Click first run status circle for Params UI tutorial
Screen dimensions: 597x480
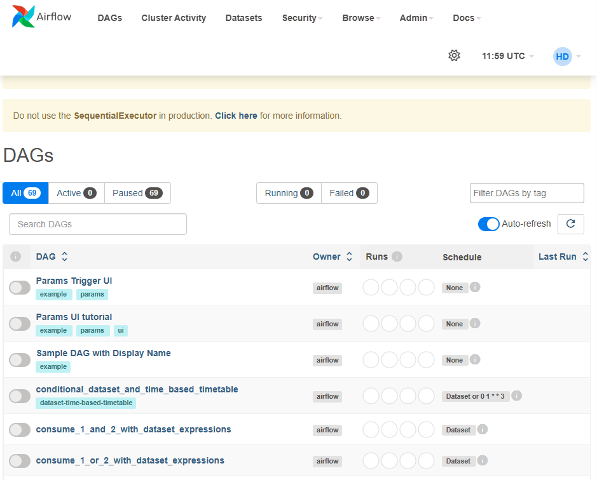click(371, 323)
